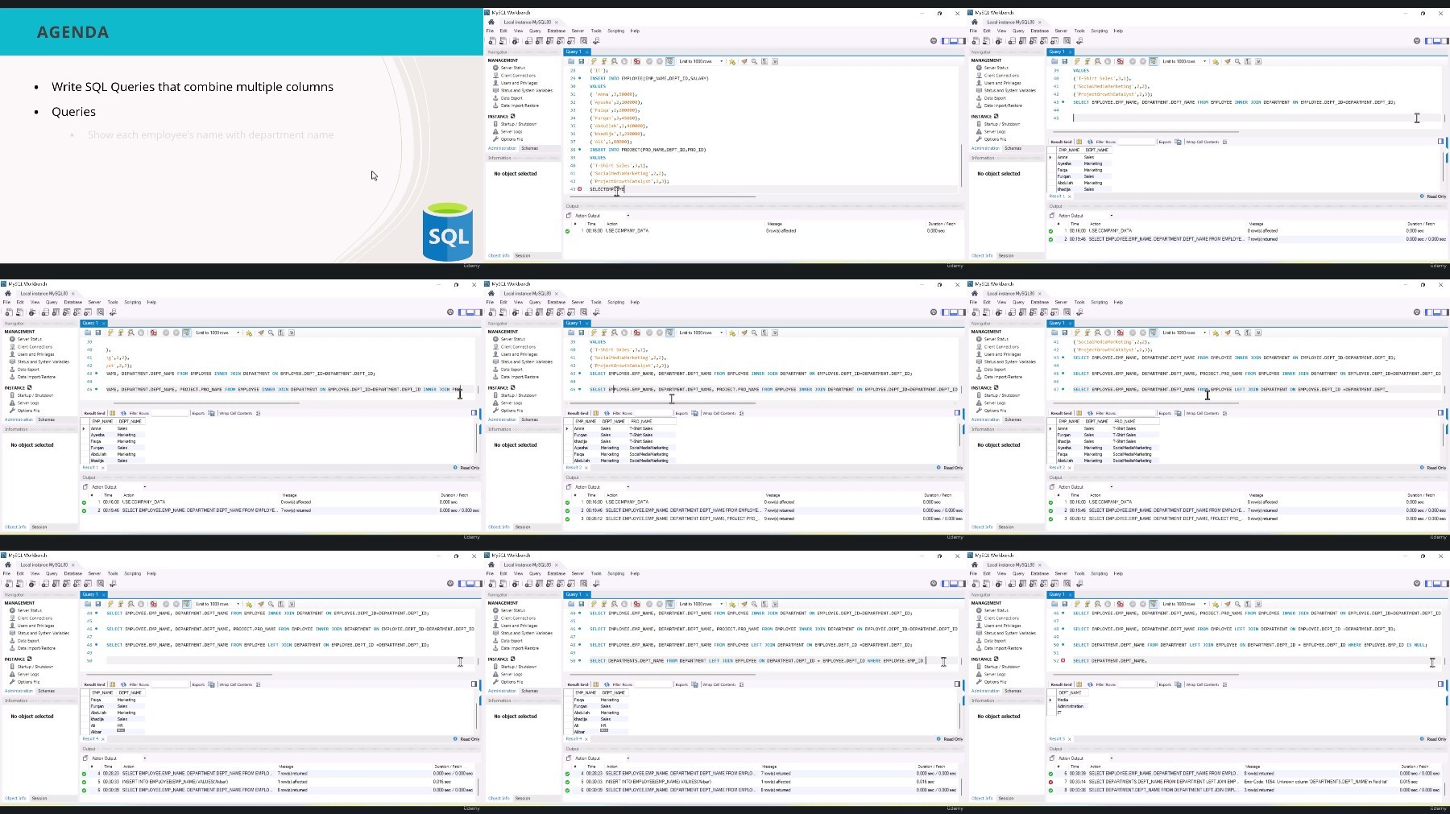The image size is (1450, 814).
Task: Click editor horizontal scrollbar in INSERT-statements frame
Action: coord(663,196)
